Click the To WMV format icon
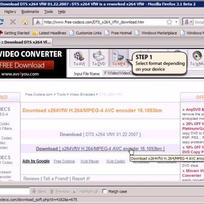Screen dimensions: 204x204 tap(197, 58)
